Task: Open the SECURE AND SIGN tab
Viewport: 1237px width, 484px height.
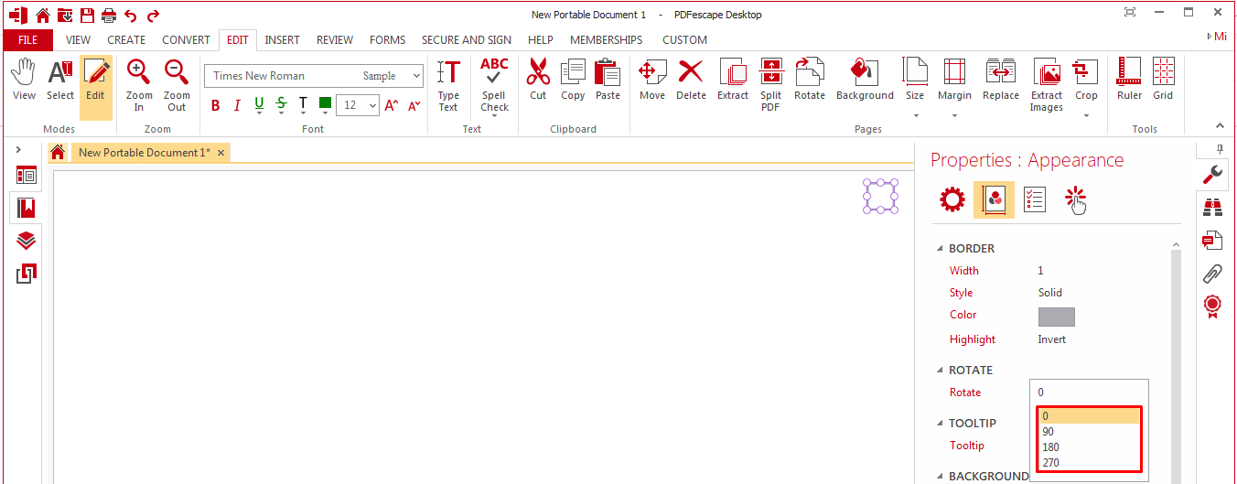Action: (x=467, y=39)
